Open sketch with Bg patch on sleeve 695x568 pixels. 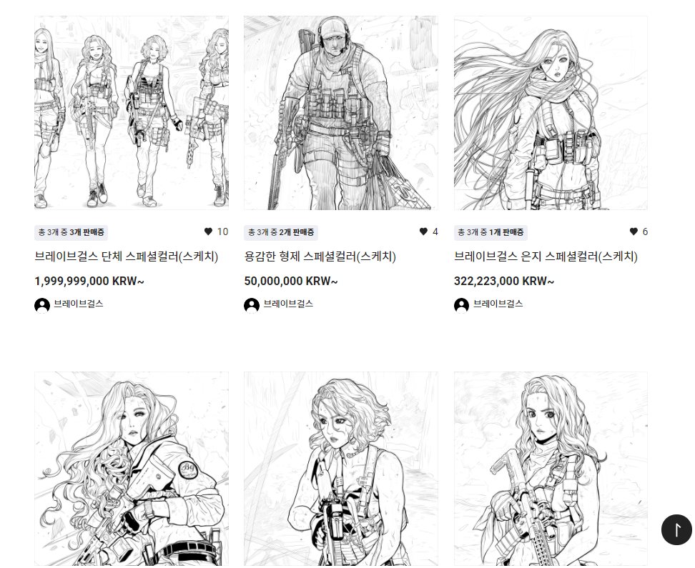coord(132,469)
